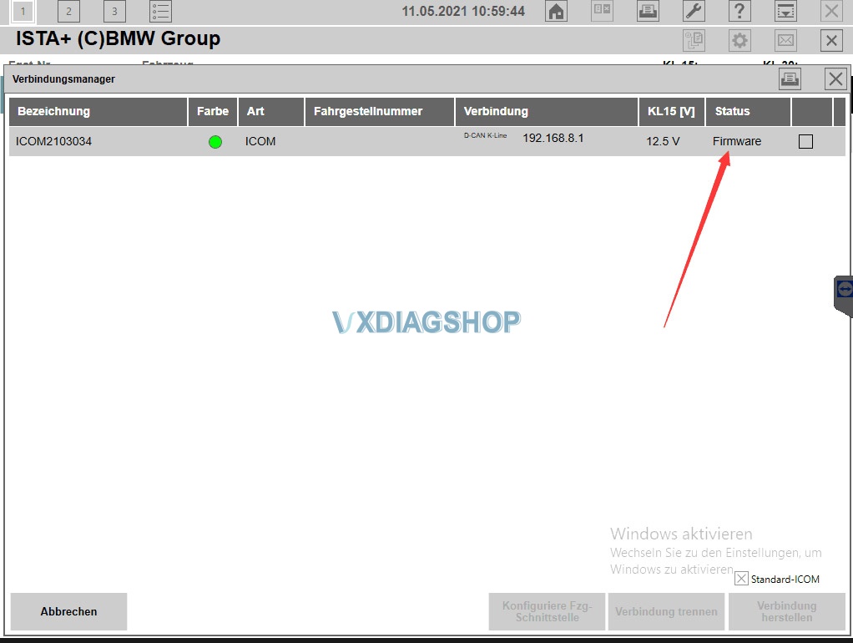Click the Verbindung herstellen button
The image size is (853, 643).
(x=786, y=611)
